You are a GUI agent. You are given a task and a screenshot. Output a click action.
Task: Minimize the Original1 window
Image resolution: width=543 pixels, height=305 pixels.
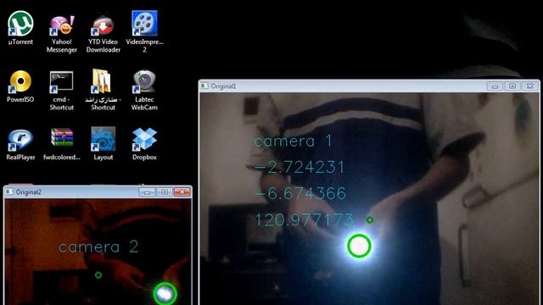coord(495,86)
